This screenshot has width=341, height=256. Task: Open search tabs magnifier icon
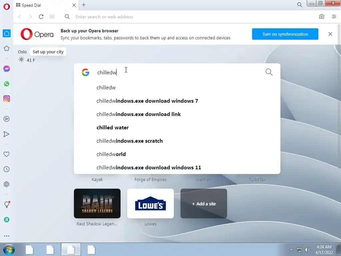[x=299, y=5]
